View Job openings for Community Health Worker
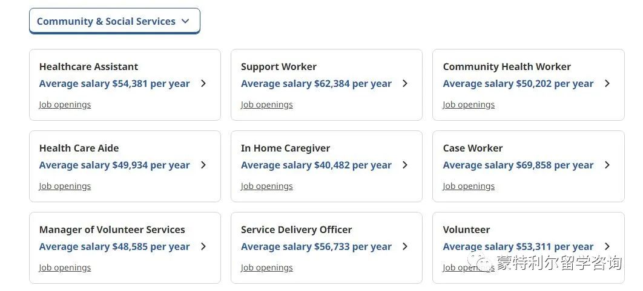 click(x=469, y=104)
